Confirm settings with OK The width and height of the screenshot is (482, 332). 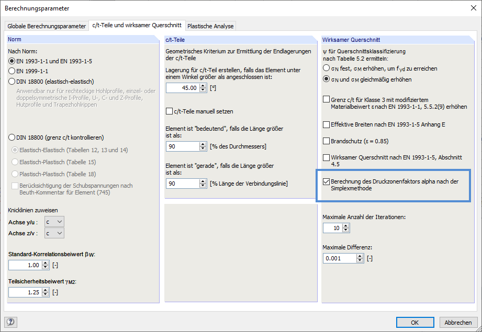[x=415, y=322]
